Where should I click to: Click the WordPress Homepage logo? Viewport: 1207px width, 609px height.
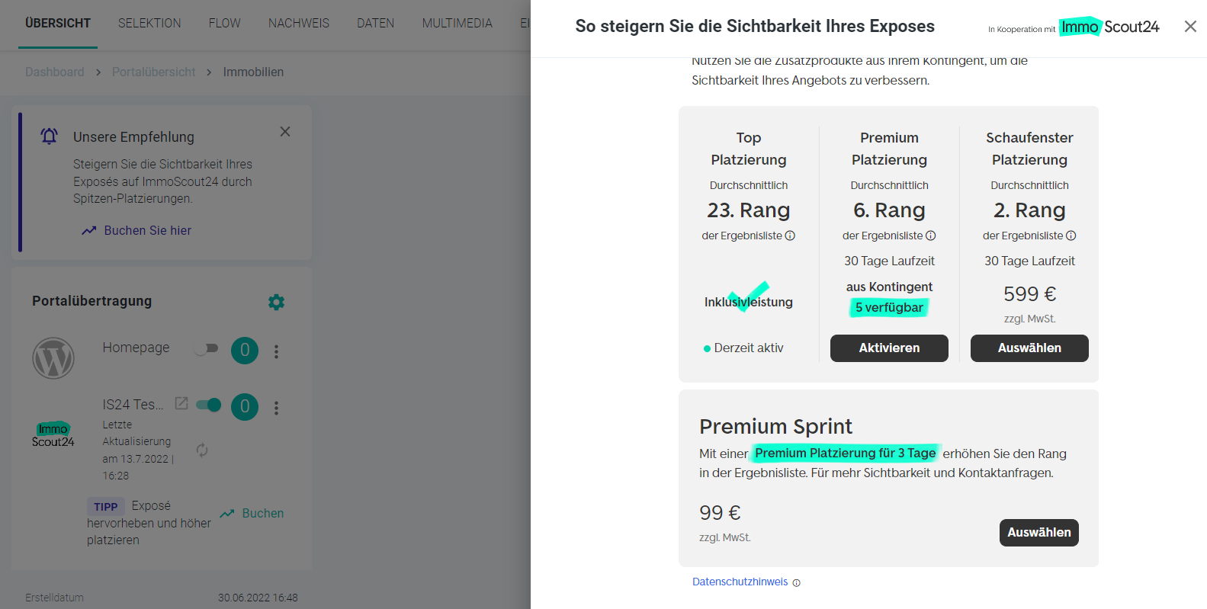tap(53, 358)
